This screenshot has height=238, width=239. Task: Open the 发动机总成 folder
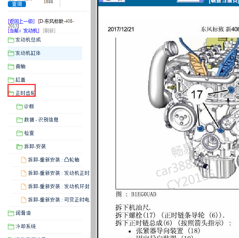click(28, 40)
